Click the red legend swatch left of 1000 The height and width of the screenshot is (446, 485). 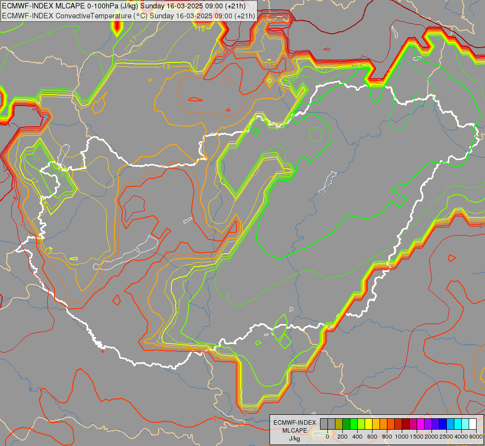[398, 424]
